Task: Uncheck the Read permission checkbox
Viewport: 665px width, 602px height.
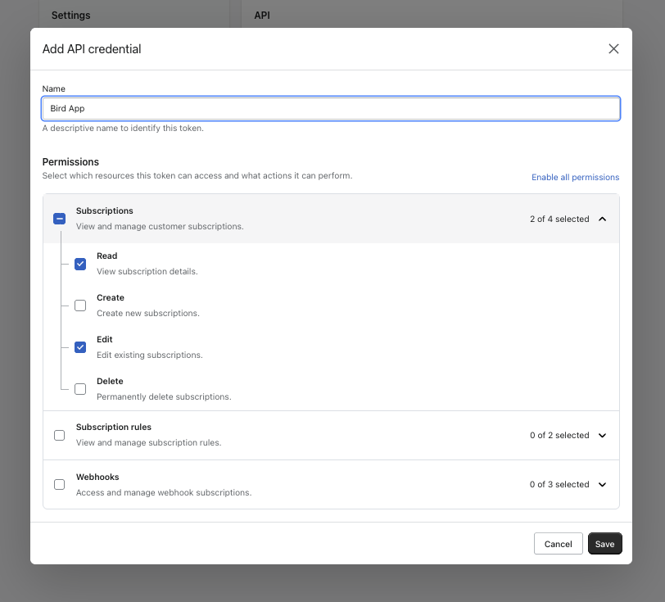Action: coord(80,264)
